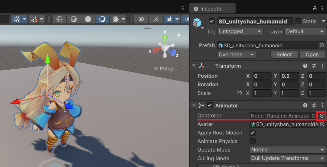Open the Tag dropdown showing Untagged
327x167 pixels.
(240, 31)
